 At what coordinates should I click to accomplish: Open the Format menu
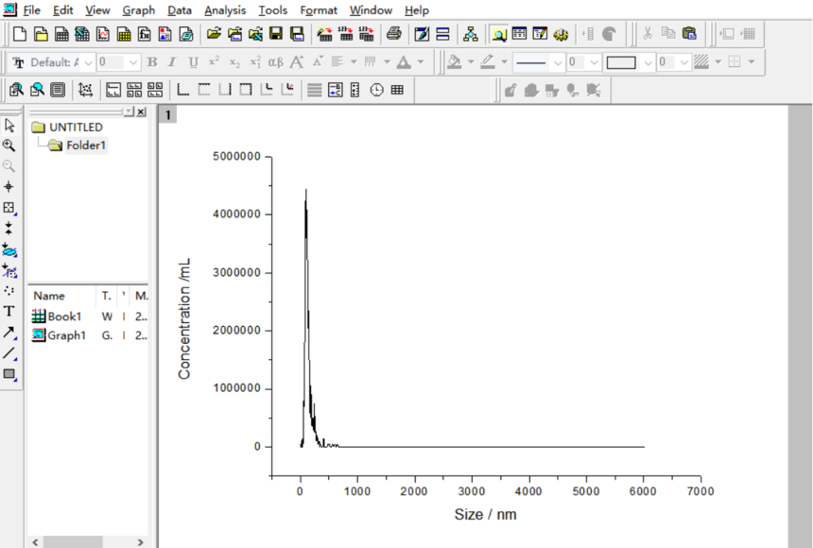click(x=319, y=10)
